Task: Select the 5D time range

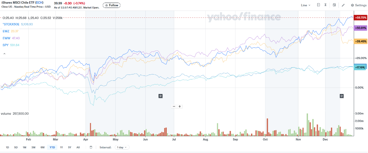Action: point(16,147)
